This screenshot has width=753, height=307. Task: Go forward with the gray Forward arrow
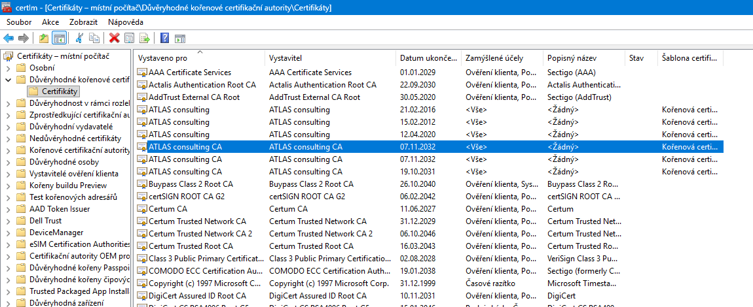point(23,39)
